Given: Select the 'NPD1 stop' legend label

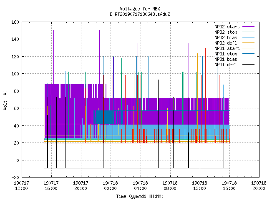Looking at the screenshot, I should tap(226, 54).
